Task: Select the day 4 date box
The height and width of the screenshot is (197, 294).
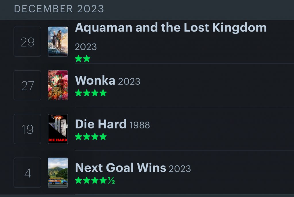Action: point(27,173)
